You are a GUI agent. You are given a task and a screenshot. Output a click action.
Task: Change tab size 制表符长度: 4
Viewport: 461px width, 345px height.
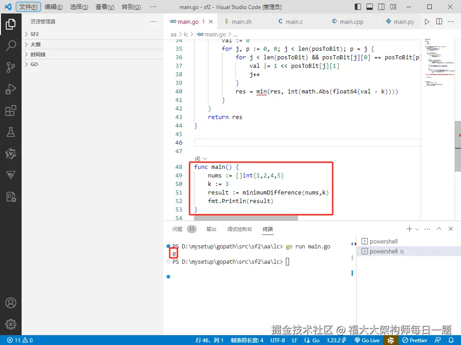[x=247, y=340]
